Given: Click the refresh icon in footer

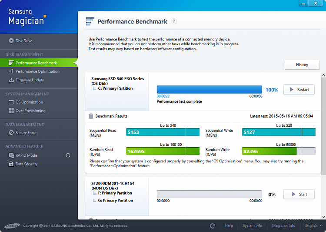Looking at the screenshot, I should (213, 226).
